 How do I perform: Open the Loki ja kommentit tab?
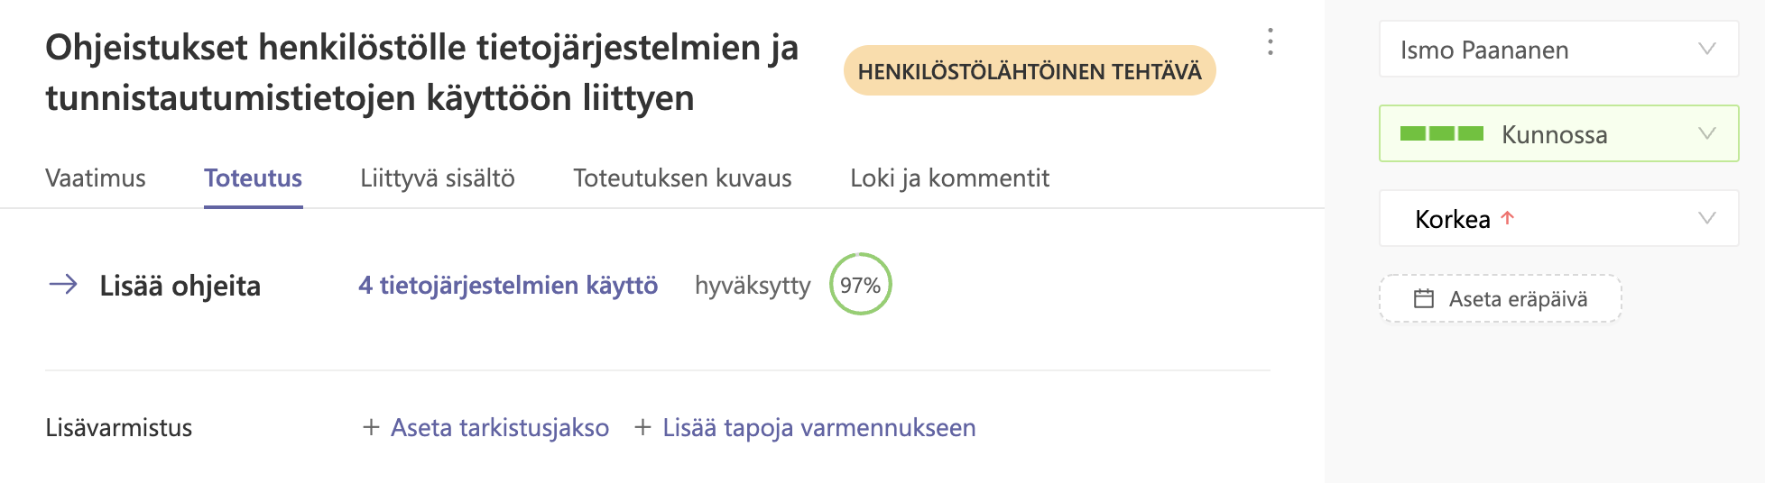(949, 178)
